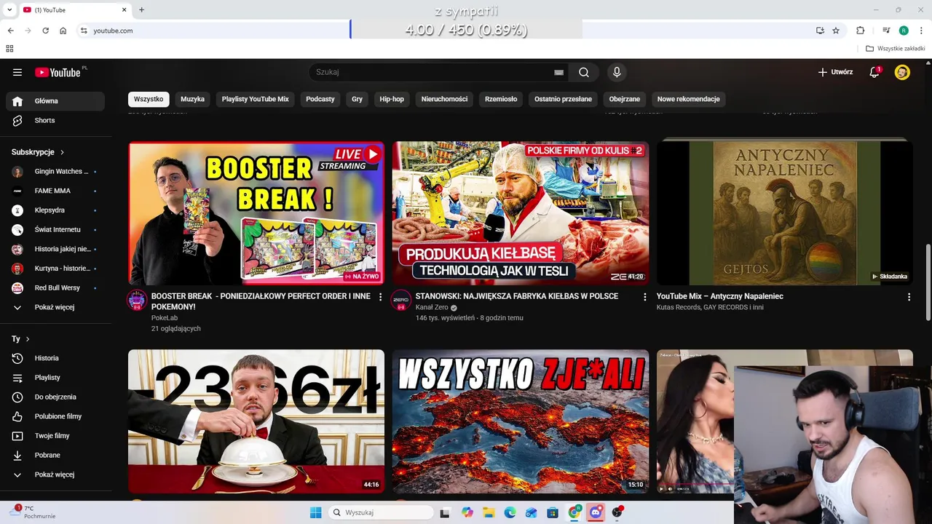This screenshot has height=524, width=932.
Task: Open Red Bull Wersy subscription channel
Action: (55, 287)
